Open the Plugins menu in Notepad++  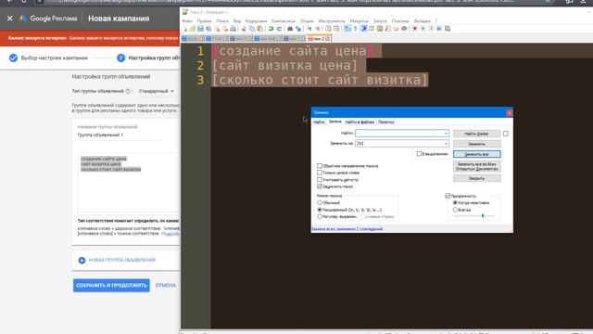(400, 20)
